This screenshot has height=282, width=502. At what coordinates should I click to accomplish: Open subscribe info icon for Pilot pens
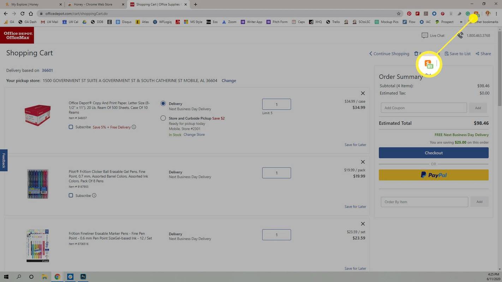pos(94,196)
